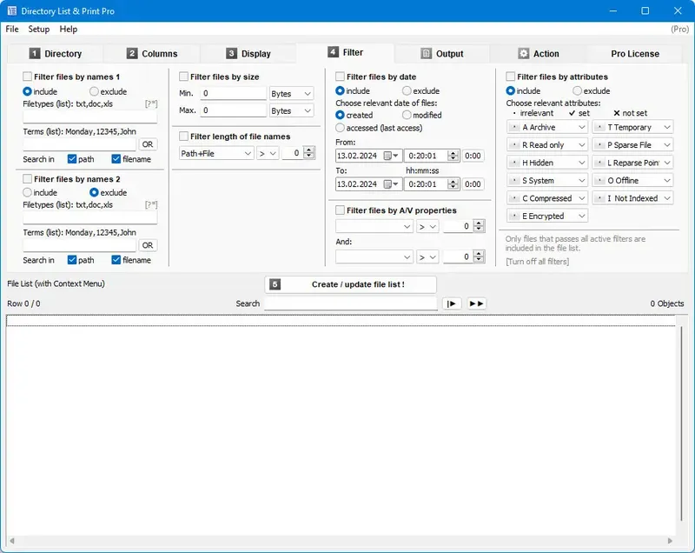The image size is (695, 553).
Task: Open the S System attribute dropdown
Action: point(547,181)
